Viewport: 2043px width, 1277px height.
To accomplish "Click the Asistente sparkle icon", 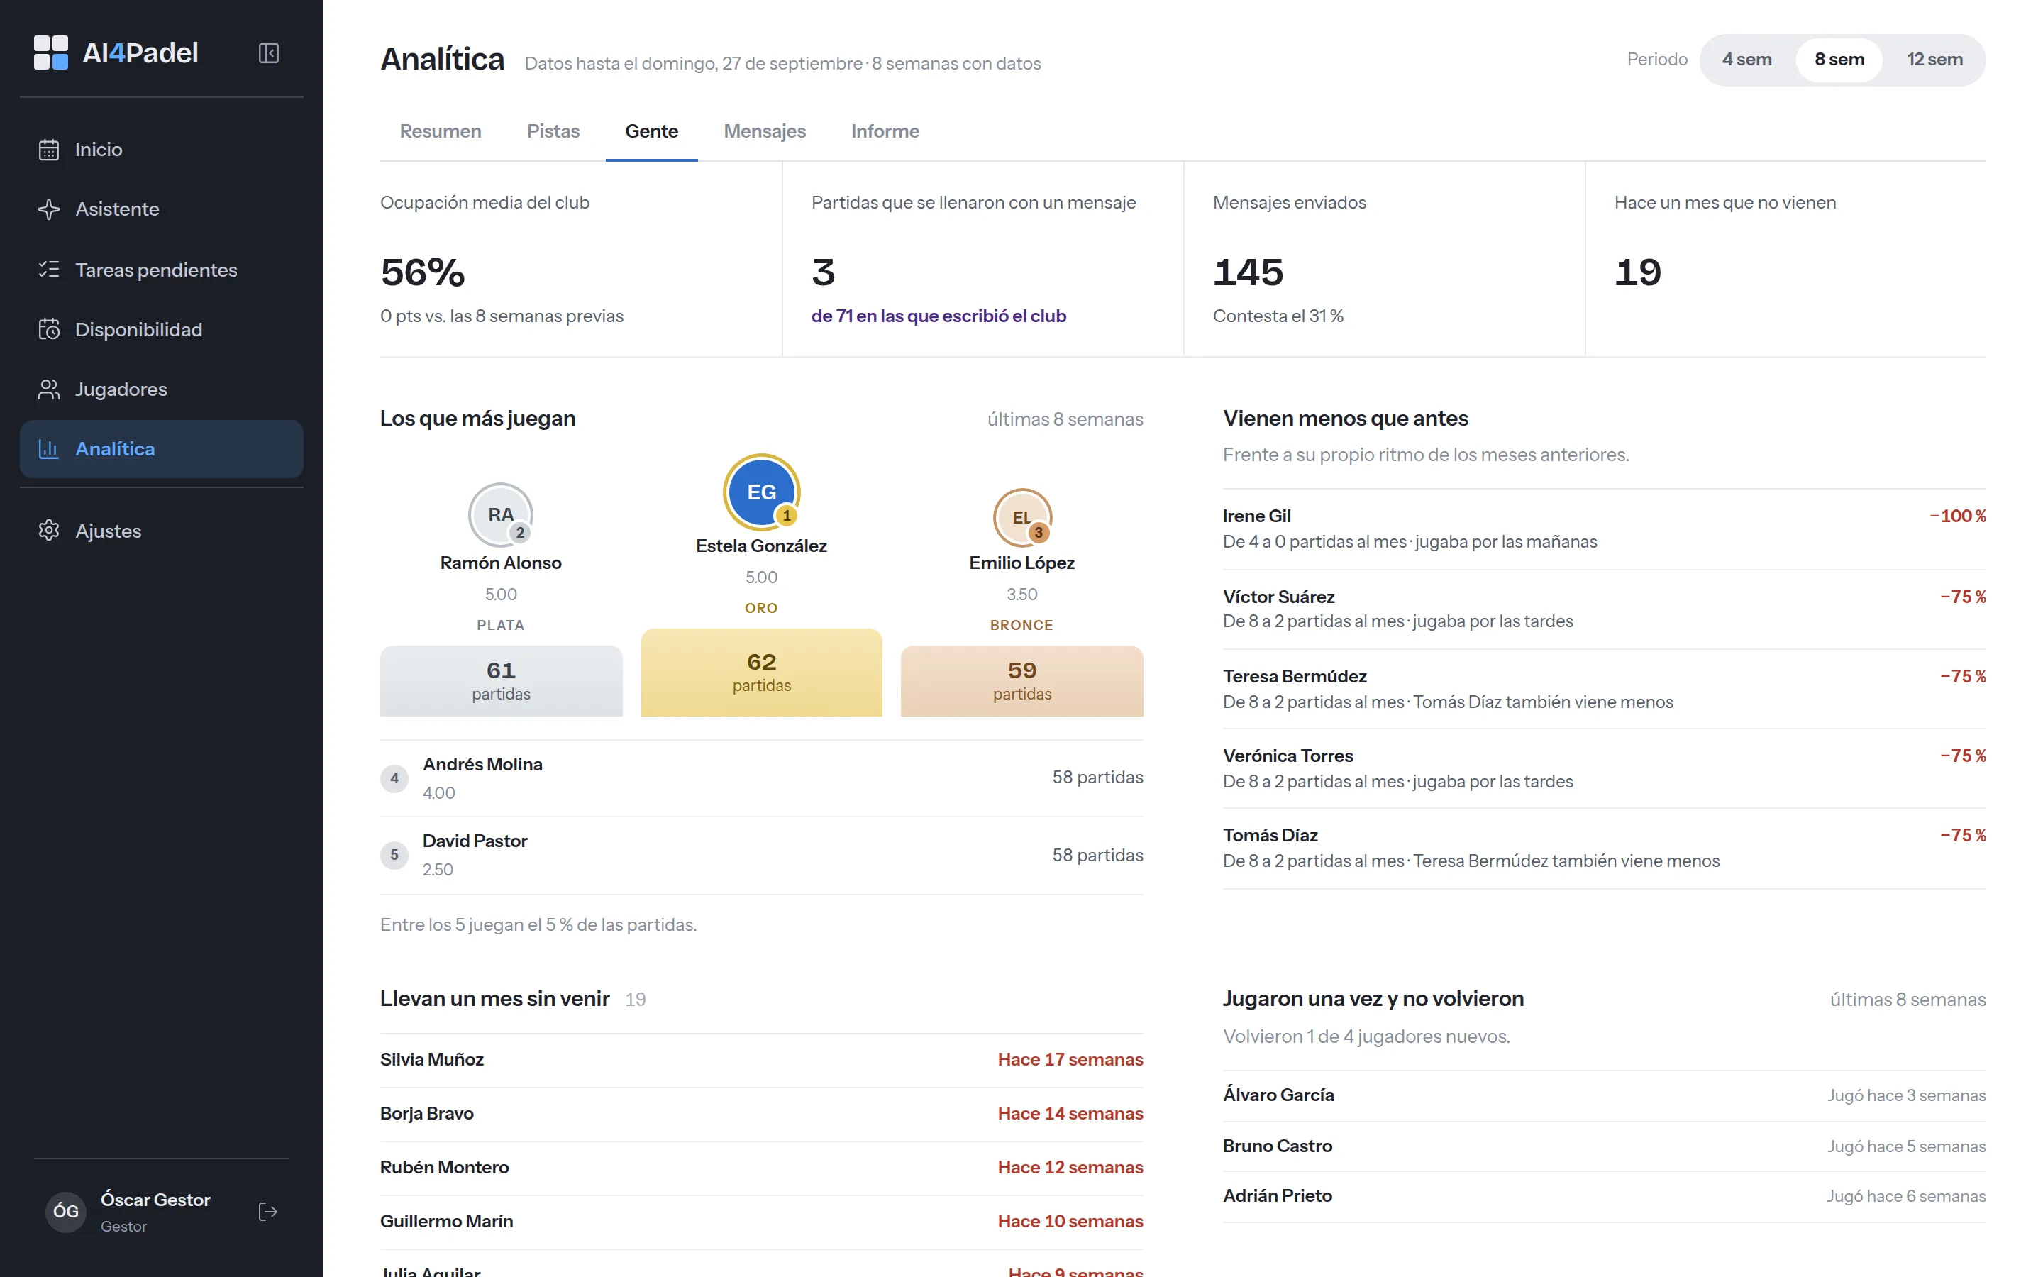I will pos(49,209).
